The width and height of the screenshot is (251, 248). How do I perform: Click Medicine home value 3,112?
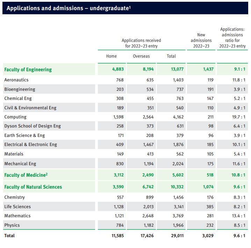tap(119, 175)
